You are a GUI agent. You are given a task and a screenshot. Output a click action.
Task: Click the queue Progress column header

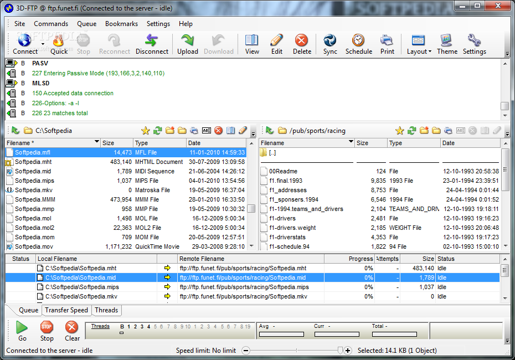pyautogui.click(x=349, y=259)
